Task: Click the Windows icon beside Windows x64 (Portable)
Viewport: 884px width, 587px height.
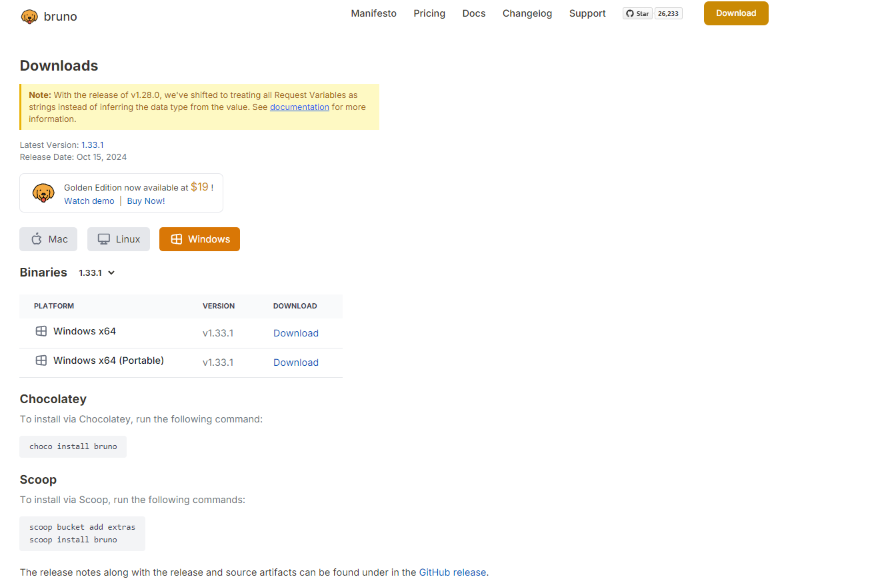Action: coord(41,360)
